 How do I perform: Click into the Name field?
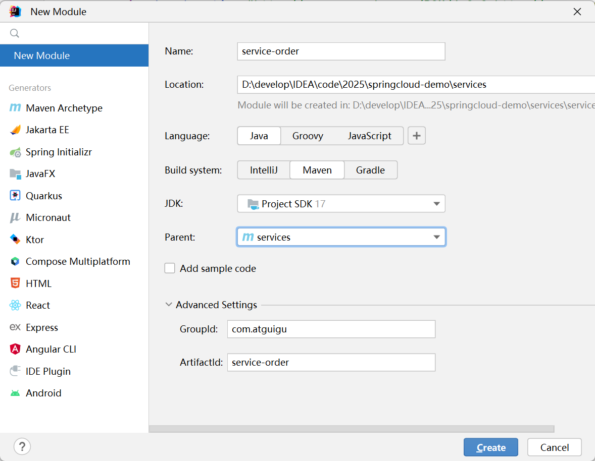tap(341, 51)
